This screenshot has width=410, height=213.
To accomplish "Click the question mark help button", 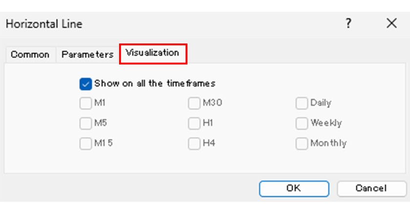I will pos(348,23).
